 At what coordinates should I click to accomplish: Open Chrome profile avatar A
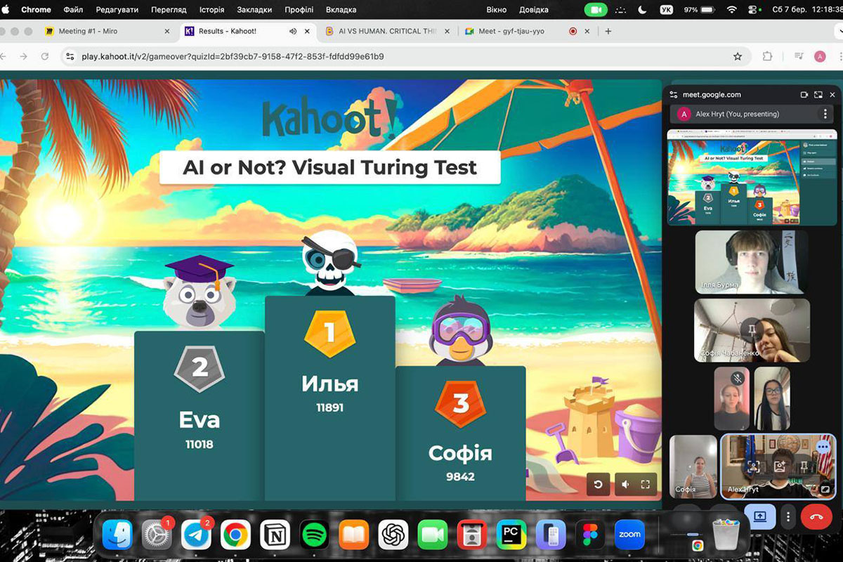820,56
